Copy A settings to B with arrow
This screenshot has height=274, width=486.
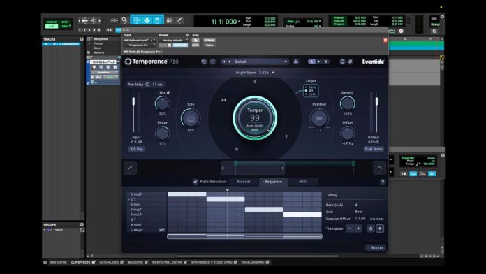(x=318, y=62)
